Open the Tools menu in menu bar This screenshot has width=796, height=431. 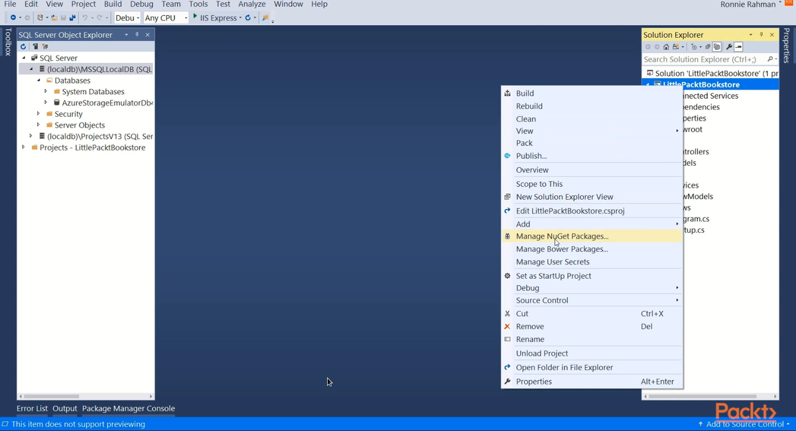[x=198, y=4]
